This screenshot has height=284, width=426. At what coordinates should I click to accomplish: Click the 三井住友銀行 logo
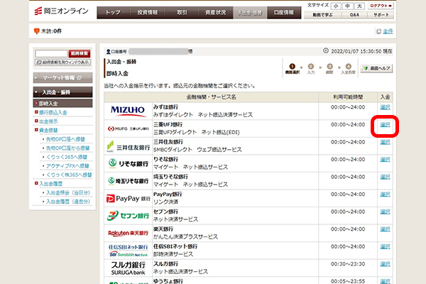coord(129,146)
